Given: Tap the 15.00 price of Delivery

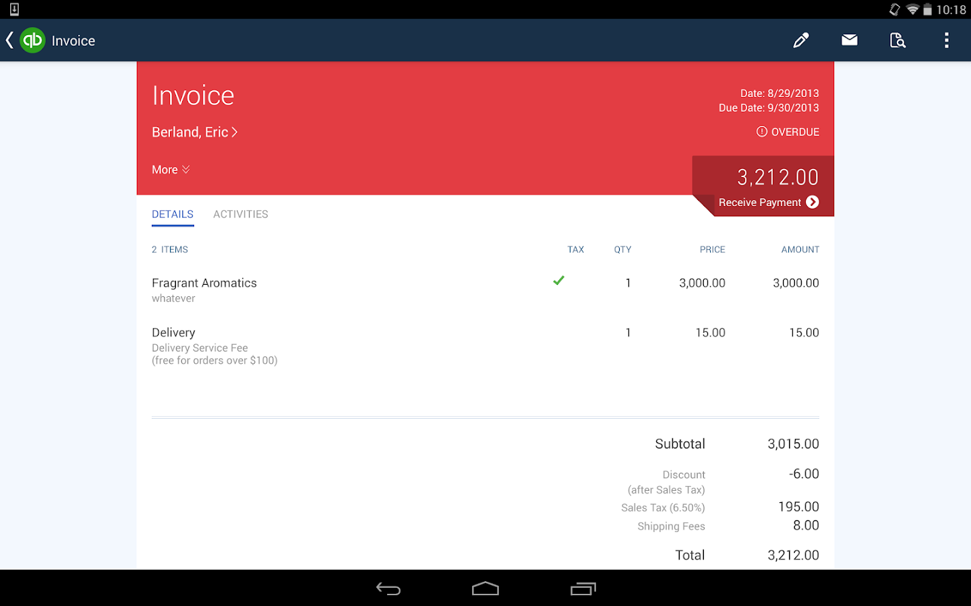Looking at the screenshot, I should click(x=710, y=333).
